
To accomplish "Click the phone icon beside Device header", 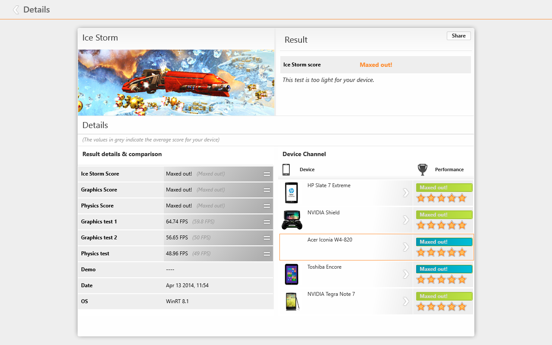I will (286, 169).
